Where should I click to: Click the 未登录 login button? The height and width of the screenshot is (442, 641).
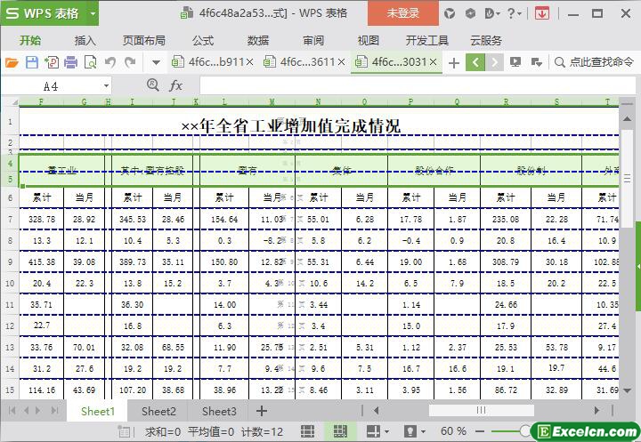pos(403,13)
